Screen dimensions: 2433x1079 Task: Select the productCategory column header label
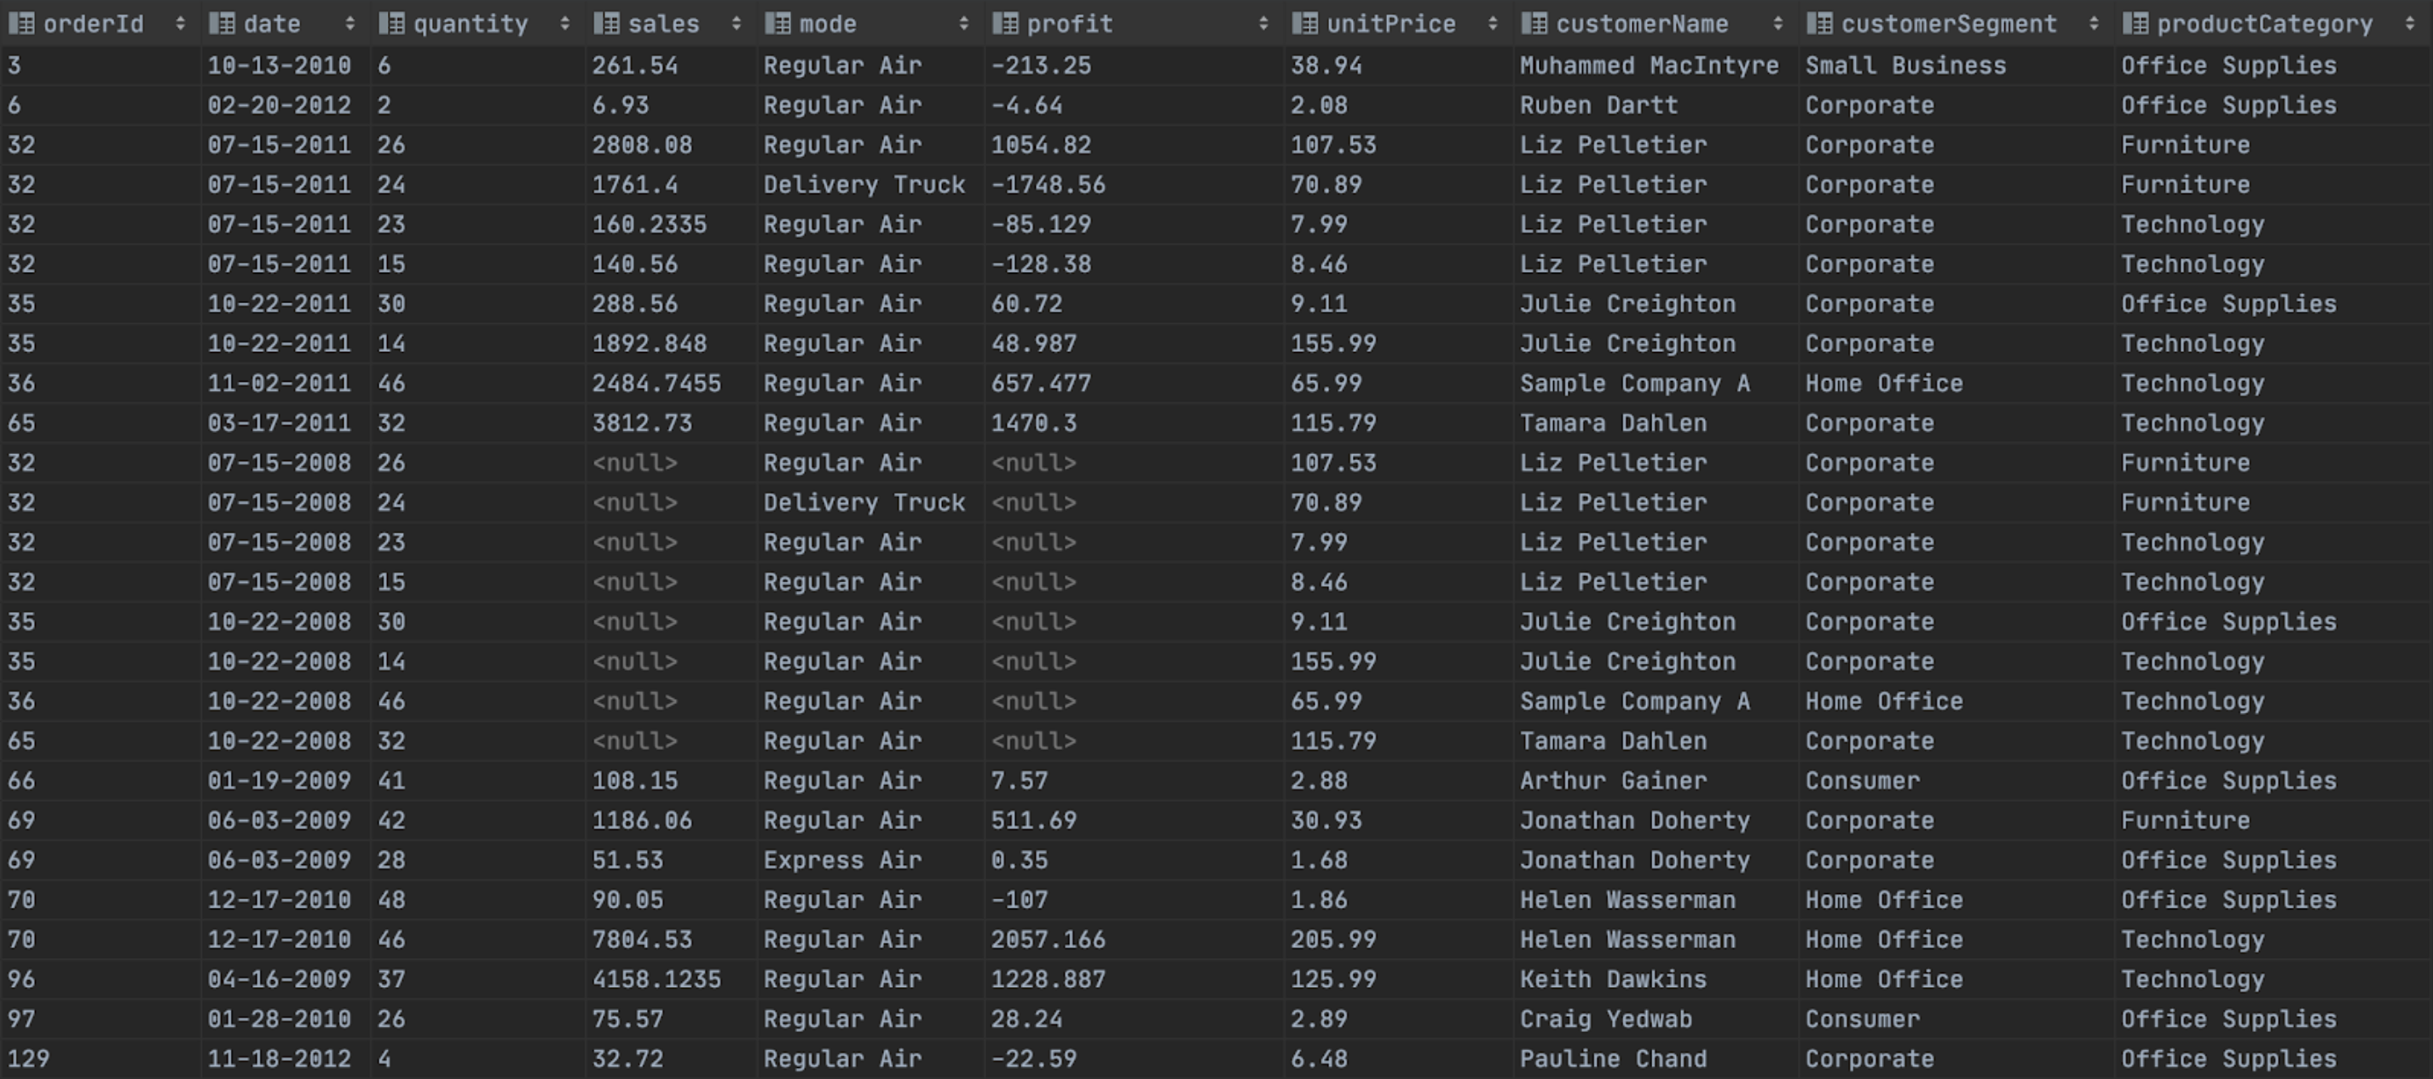click(2264, 24)
